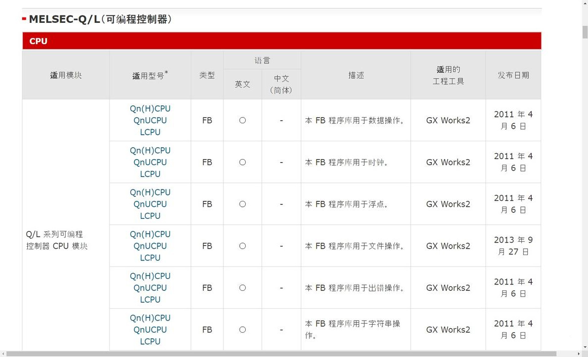
Task: Select the English circle for the floating point (浮点) library
Action: 242,204
